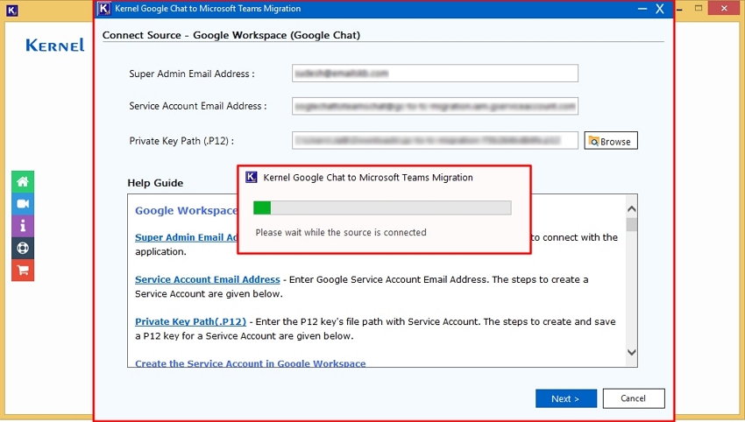Click the blue video camera sidebar icon

[23, 204]
